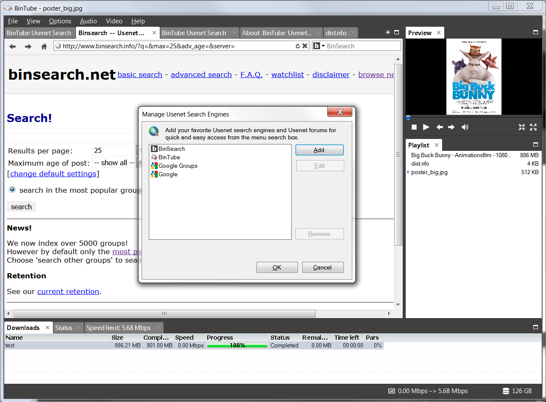Switch to the first BinTube Usenet Search tab

click(x=39, y=33)
